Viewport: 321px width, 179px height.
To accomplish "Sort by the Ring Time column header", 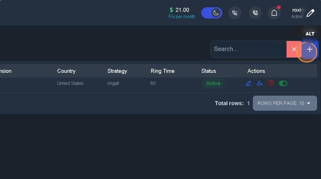I will pos(162,71).
